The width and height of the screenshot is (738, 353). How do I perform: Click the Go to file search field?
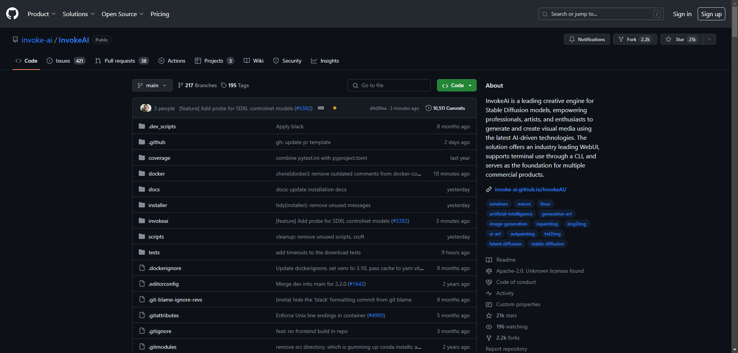[389, 85]
